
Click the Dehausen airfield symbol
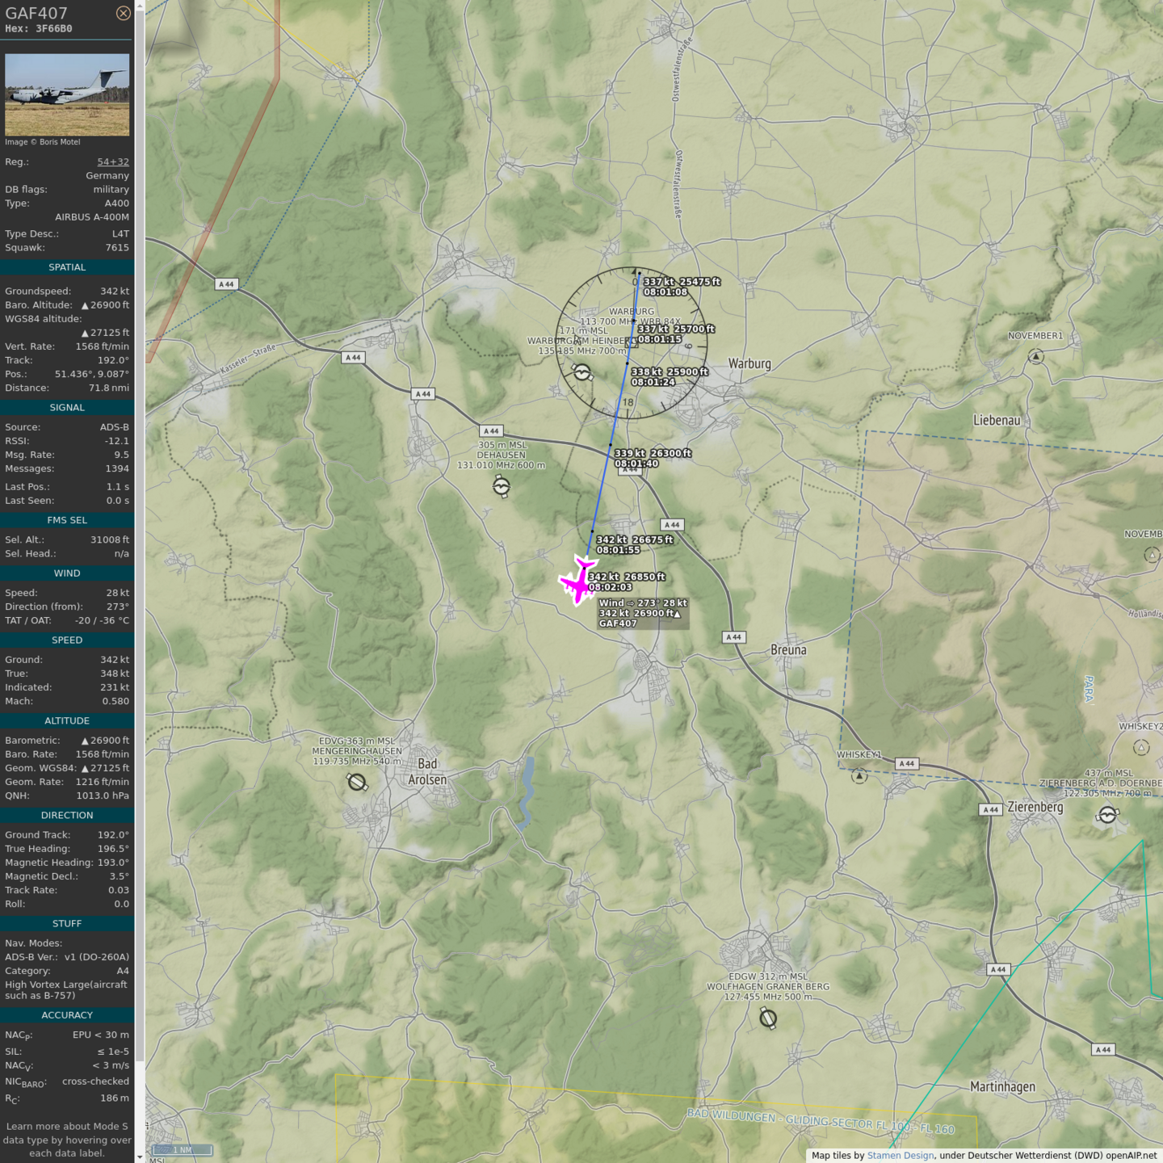point(502,486)
